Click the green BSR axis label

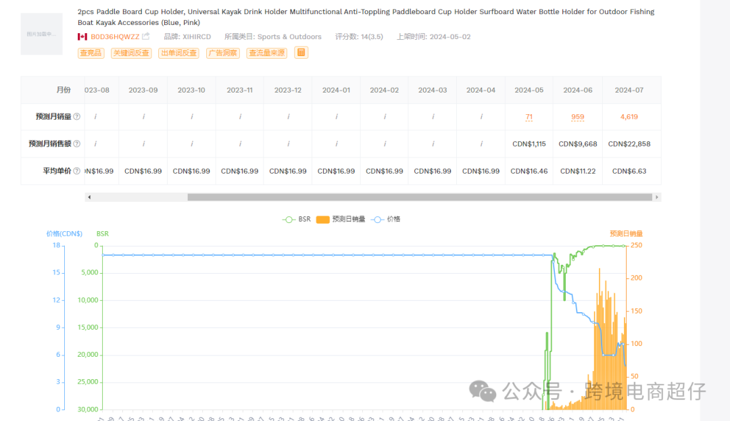pyautogui.click(x=103, y=234)
